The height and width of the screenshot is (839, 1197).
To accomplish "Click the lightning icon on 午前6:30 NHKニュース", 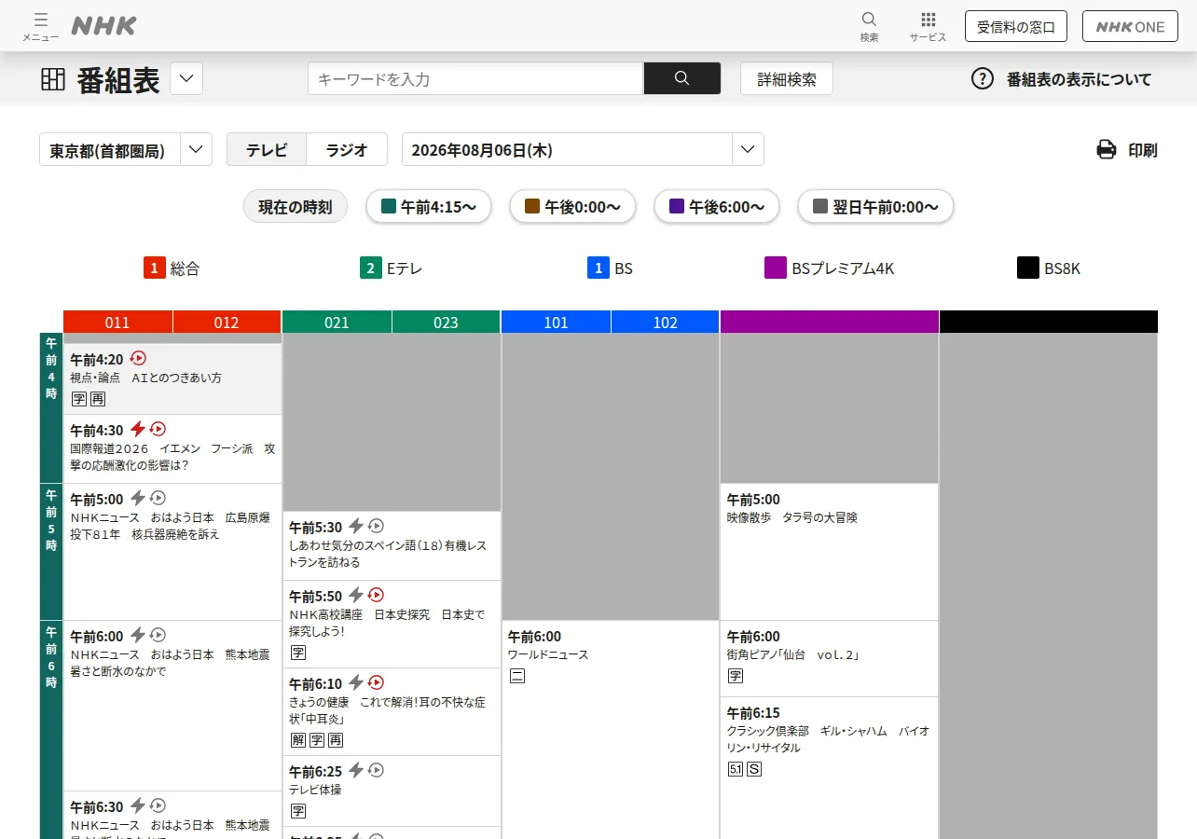I will click(137, 805).
